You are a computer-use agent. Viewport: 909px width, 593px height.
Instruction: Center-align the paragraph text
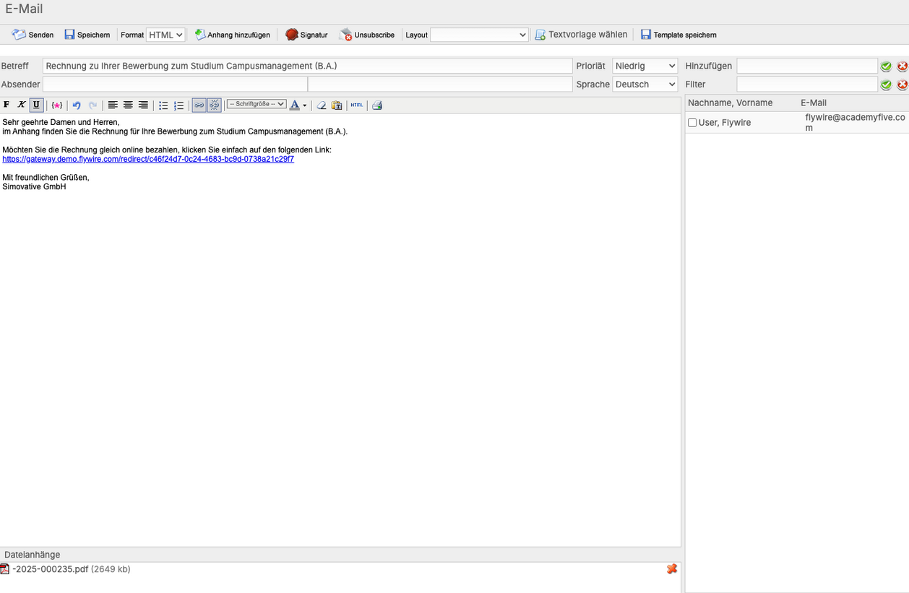tap(128, 105)
